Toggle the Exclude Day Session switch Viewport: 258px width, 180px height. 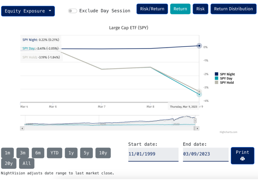point(72,11)
